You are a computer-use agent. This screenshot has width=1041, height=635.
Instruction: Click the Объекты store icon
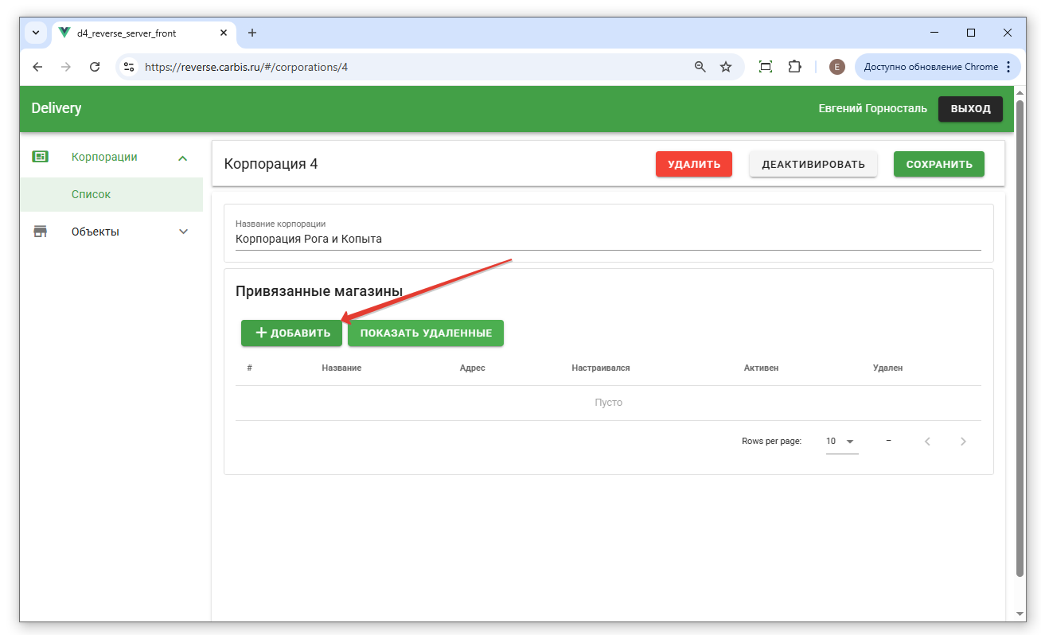40,232
